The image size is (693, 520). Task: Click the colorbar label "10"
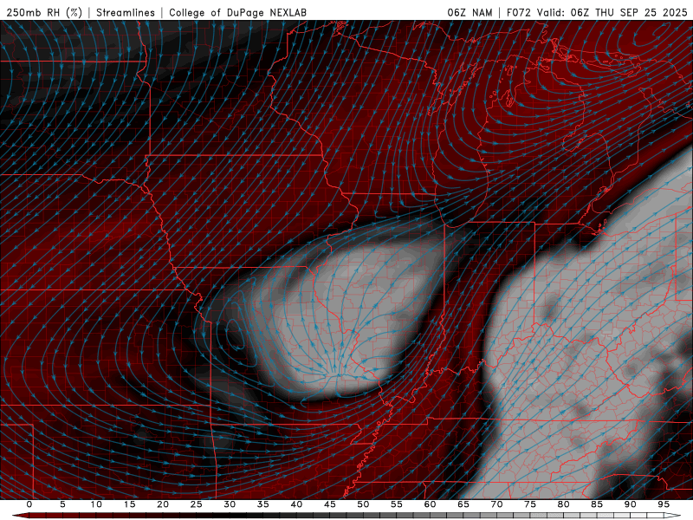point(96,504)
